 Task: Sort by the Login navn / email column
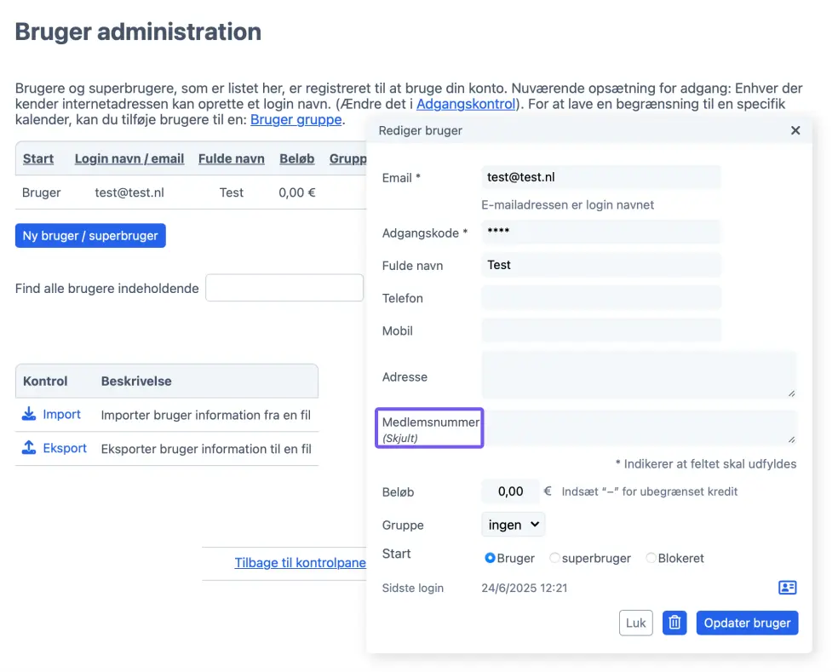tap(129, 158)
